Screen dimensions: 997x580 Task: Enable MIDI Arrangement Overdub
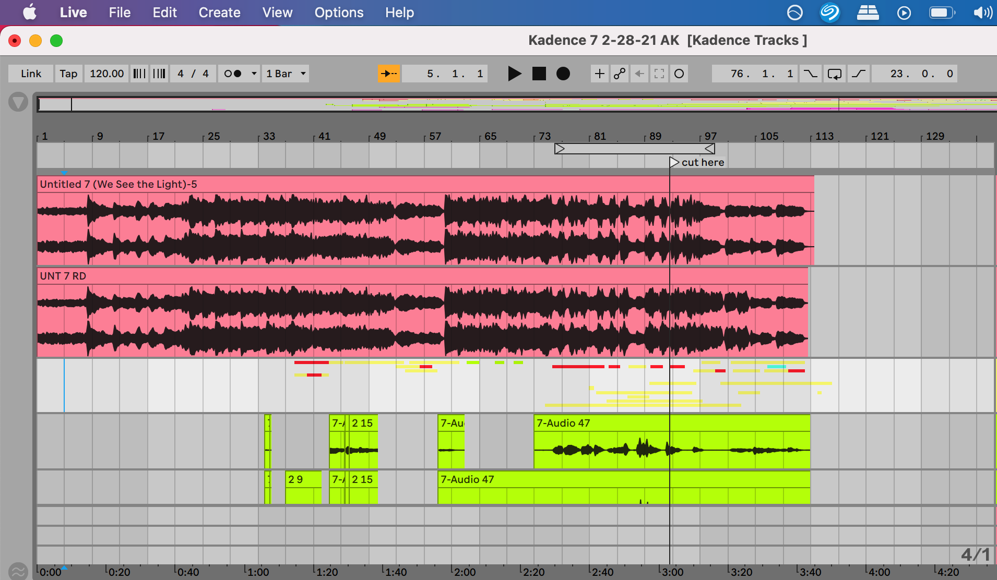[x=599, y=74]
